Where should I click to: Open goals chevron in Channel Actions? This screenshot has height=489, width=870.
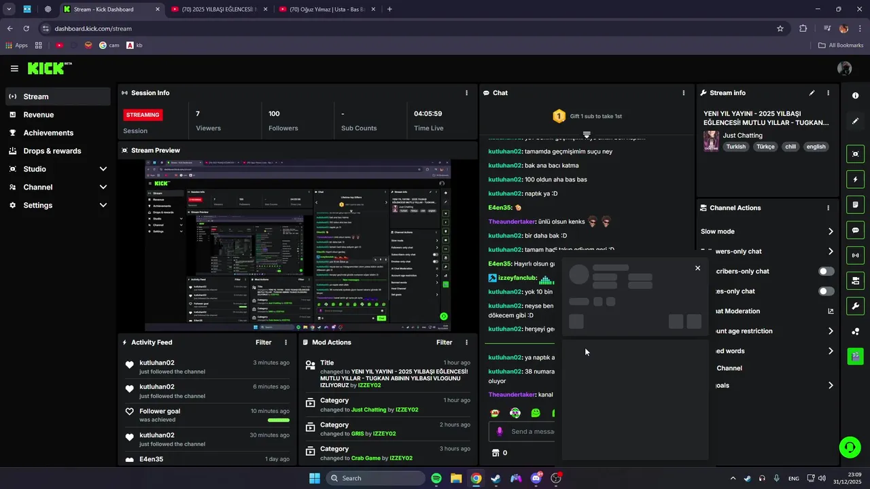(831, 386)
